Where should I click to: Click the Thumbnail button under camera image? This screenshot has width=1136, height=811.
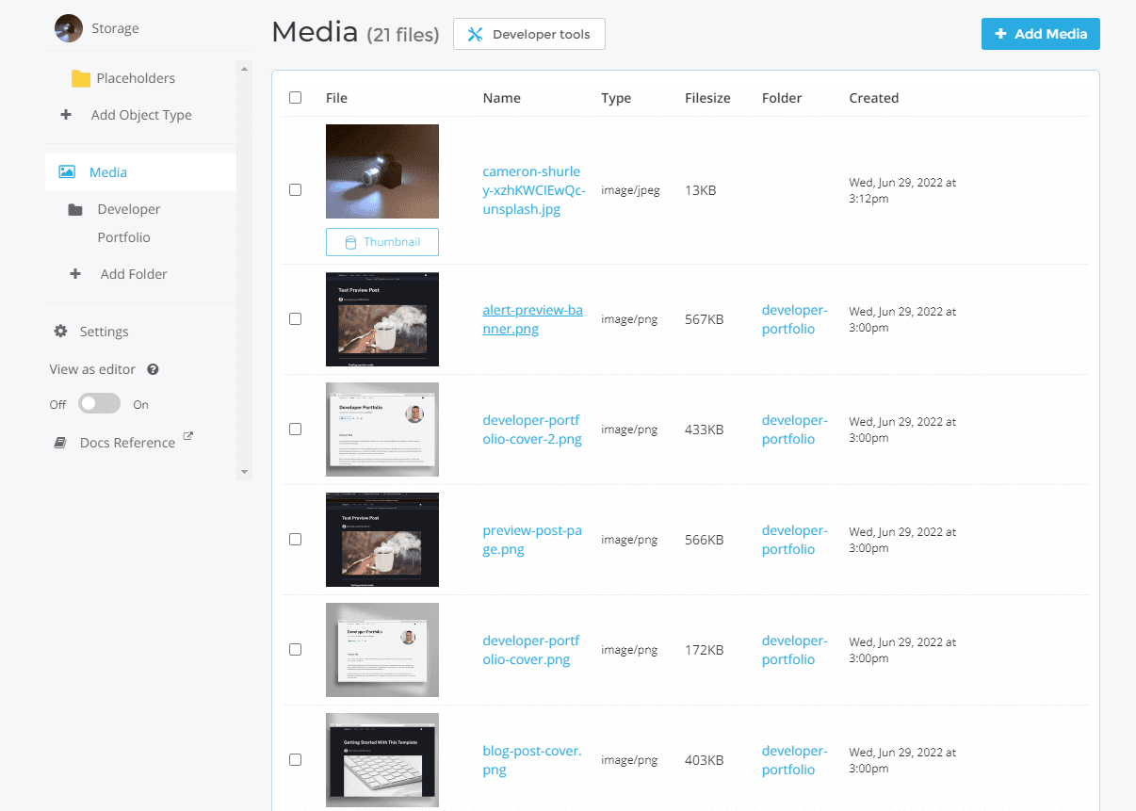click(382, 242)
